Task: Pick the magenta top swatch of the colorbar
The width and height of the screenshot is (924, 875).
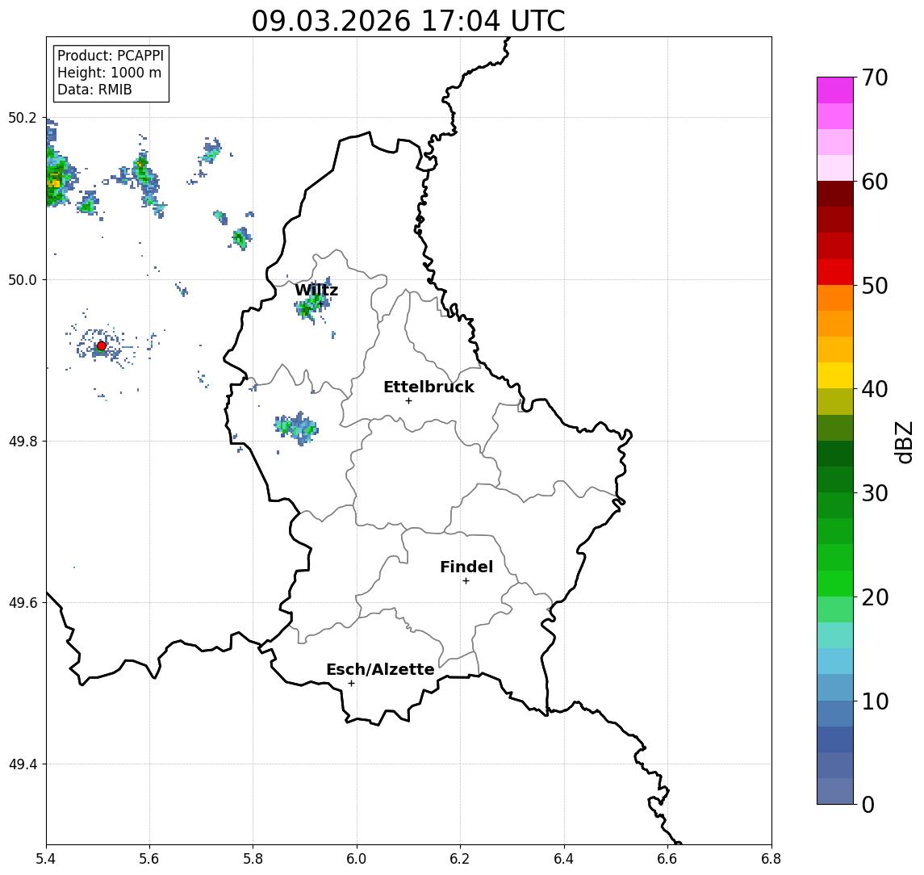Action: pyautogui.click(x=835, y=90)
